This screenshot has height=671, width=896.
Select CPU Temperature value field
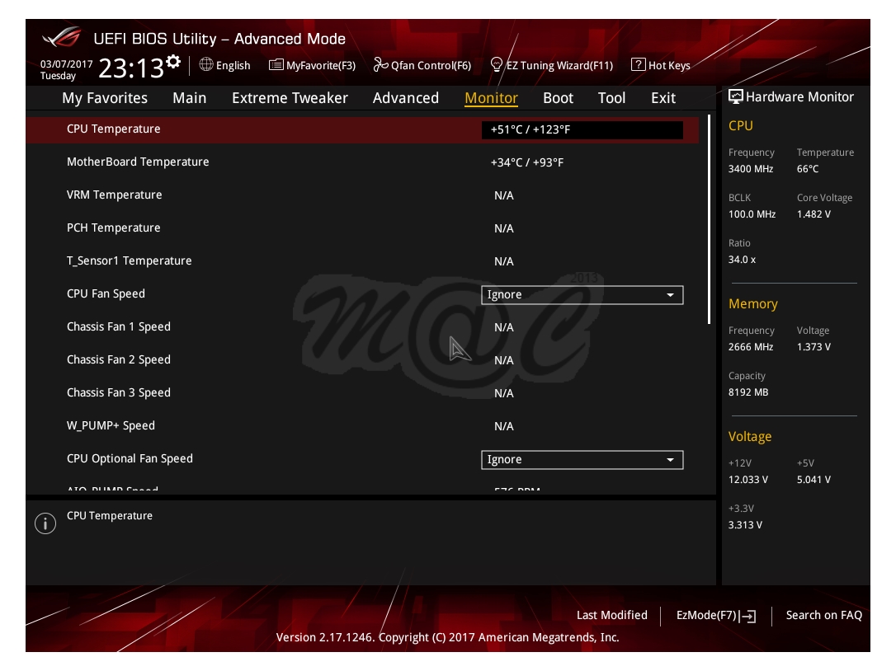(582, 129)
